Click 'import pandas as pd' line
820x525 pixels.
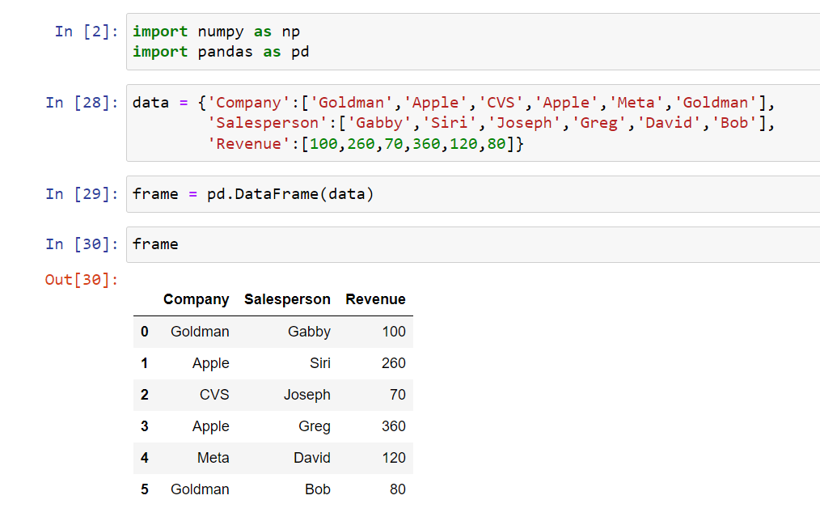221,53
